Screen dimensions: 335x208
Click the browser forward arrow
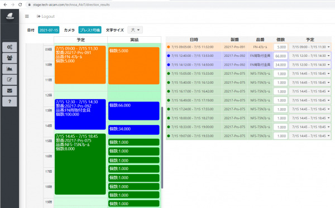(13, 4)
